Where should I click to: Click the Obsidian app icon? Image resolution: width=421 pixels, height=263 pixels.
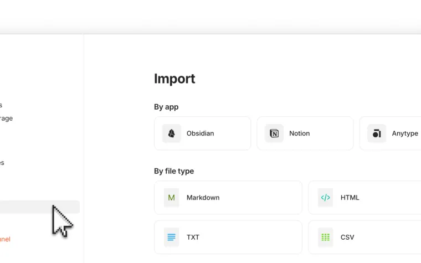(x=172, y=133)
